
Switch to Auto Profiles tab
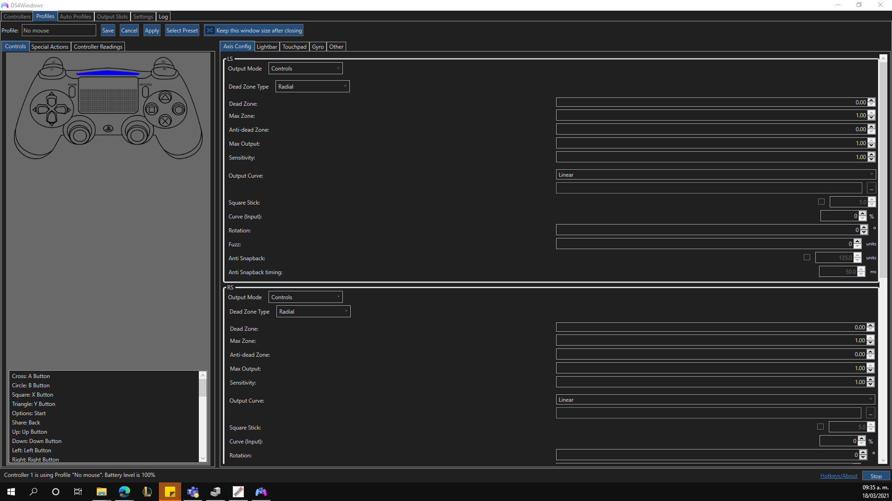point(76,17)
